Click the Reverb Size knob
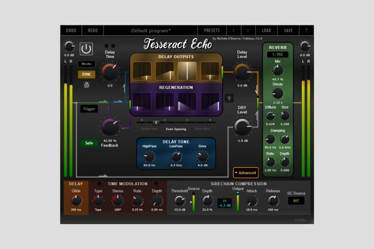Viewport: 374px width, 249px height. click(285, 116)
